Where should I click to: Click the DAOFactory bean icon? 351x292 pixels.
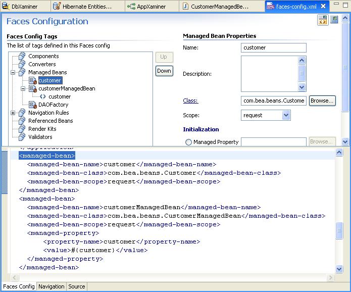tap(33, 105)
